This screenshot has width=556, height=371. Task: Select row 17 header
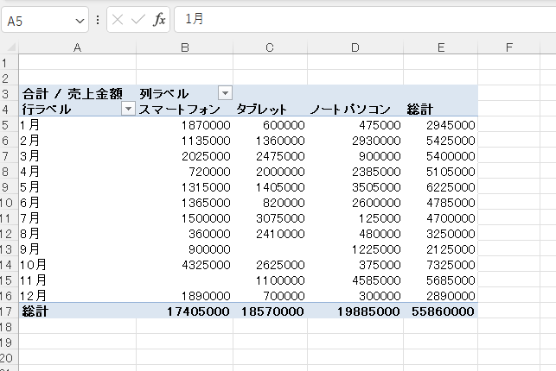[10, 311]
